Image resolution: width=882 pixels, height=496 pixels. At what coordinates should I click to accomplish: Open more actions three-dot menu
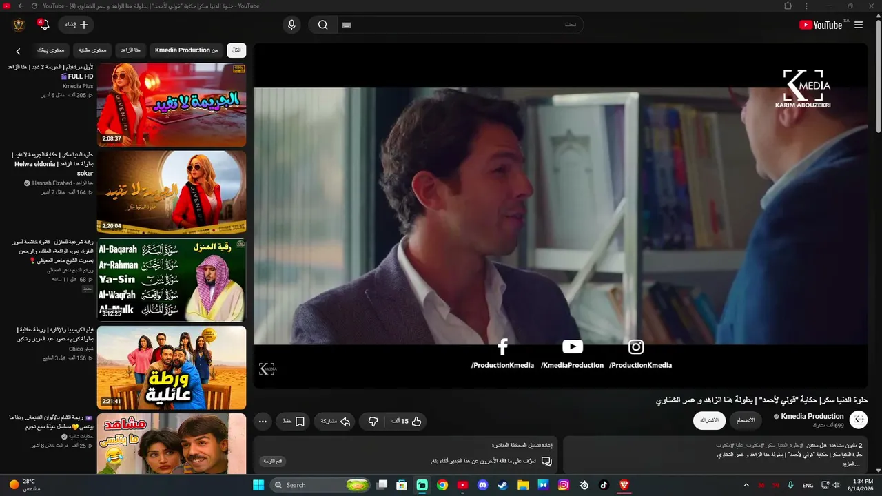point(263,422)
